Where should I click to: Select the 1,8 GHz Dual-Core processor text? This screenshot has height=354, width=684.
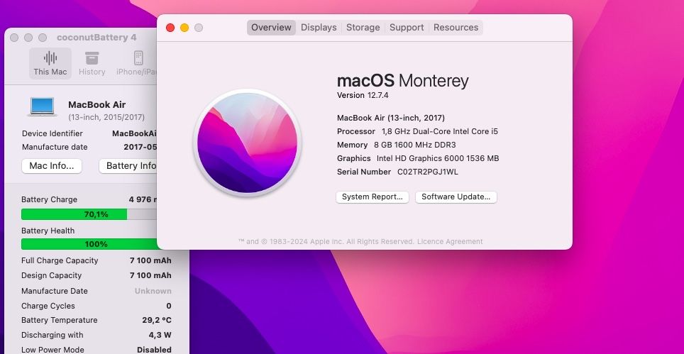[440, 131]
